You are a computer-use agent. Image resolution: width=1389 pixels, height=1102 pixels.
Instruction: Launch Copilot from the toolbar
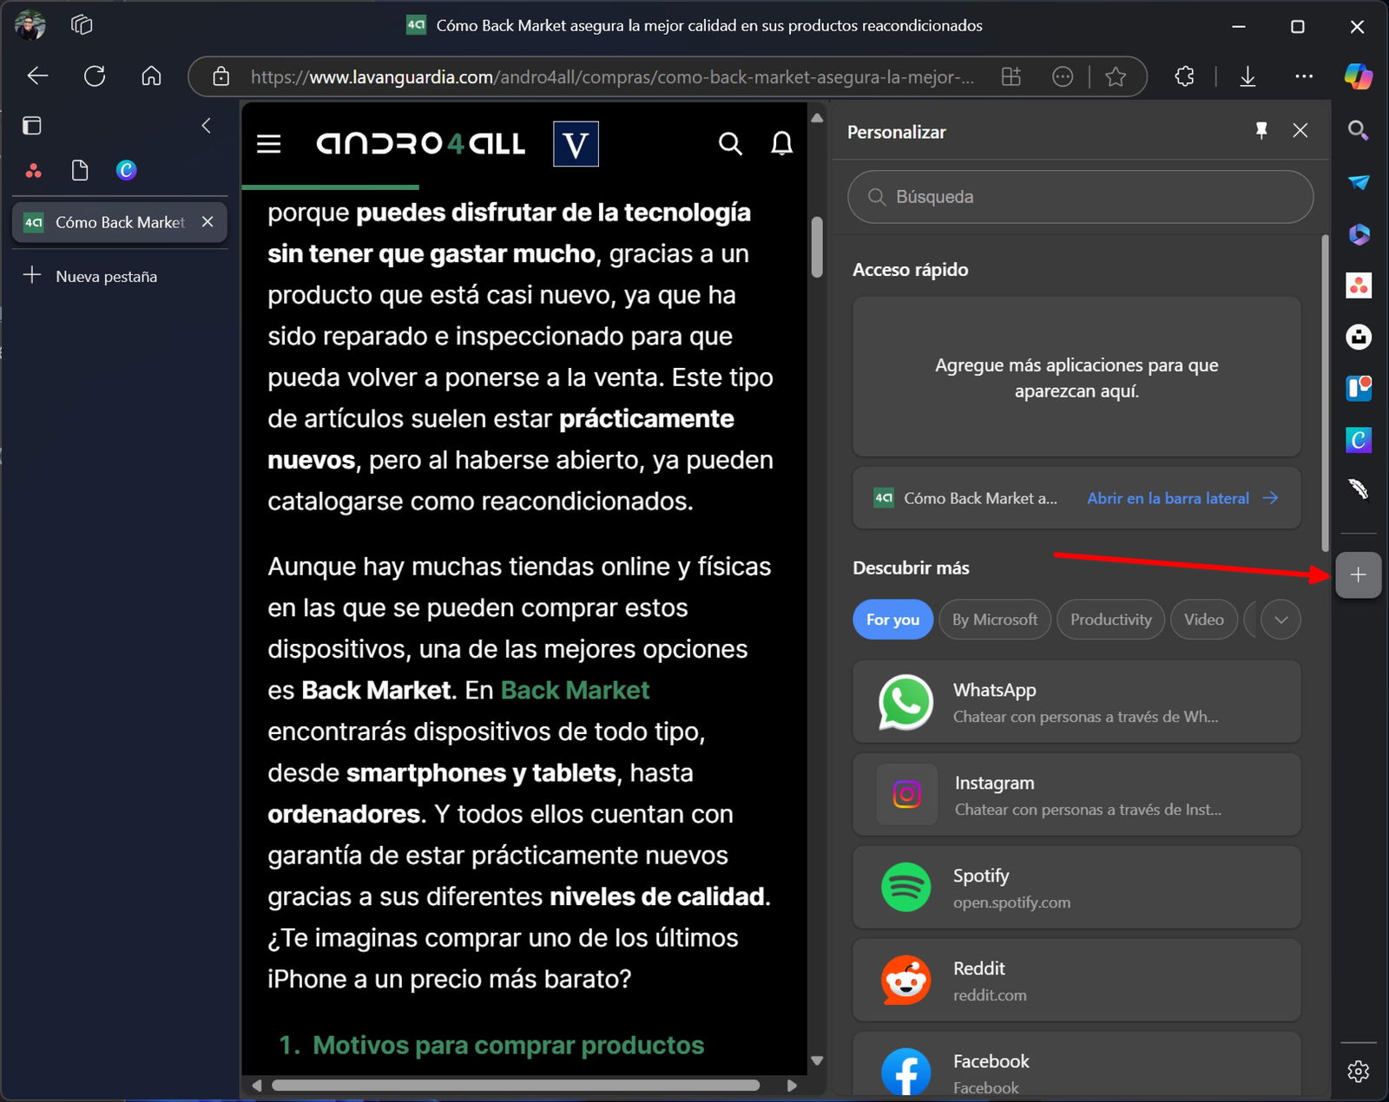tap(1359, 76)
